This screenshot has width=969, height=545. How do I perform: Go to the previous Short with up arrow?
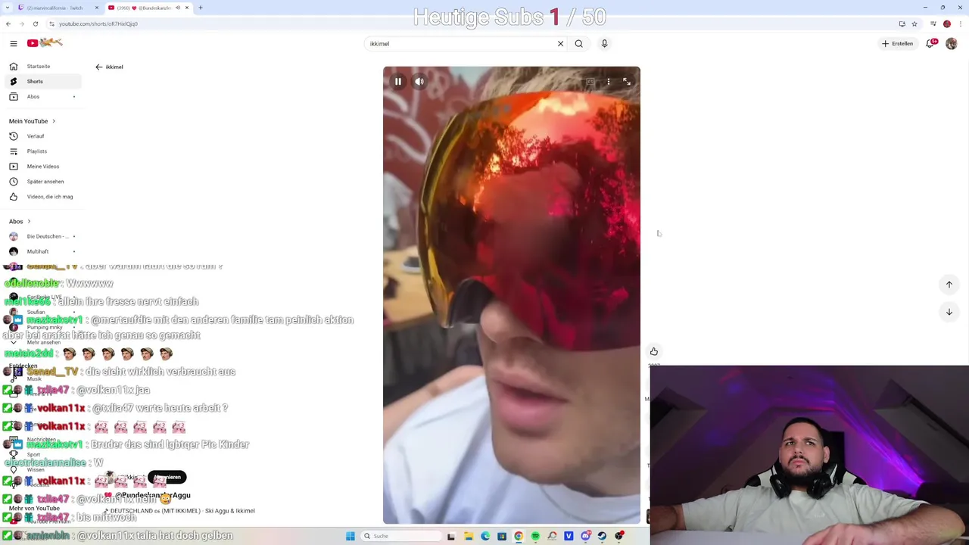(x=949, y=285)
